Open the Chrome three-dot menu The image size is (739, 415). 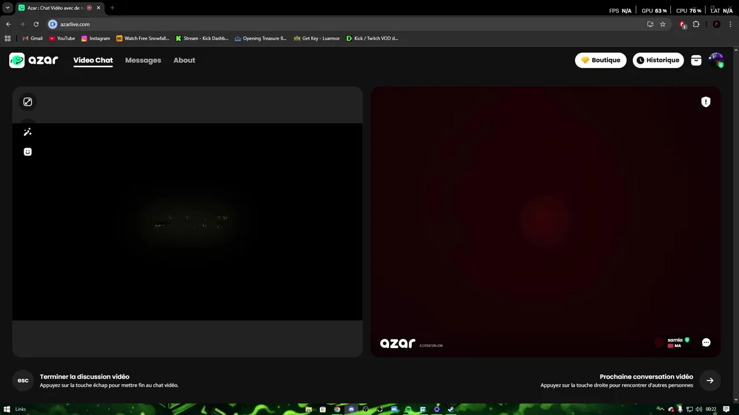(730, 24)
